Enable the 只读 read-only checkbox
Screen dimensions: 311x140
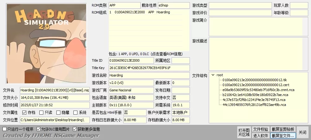[41, 113]
